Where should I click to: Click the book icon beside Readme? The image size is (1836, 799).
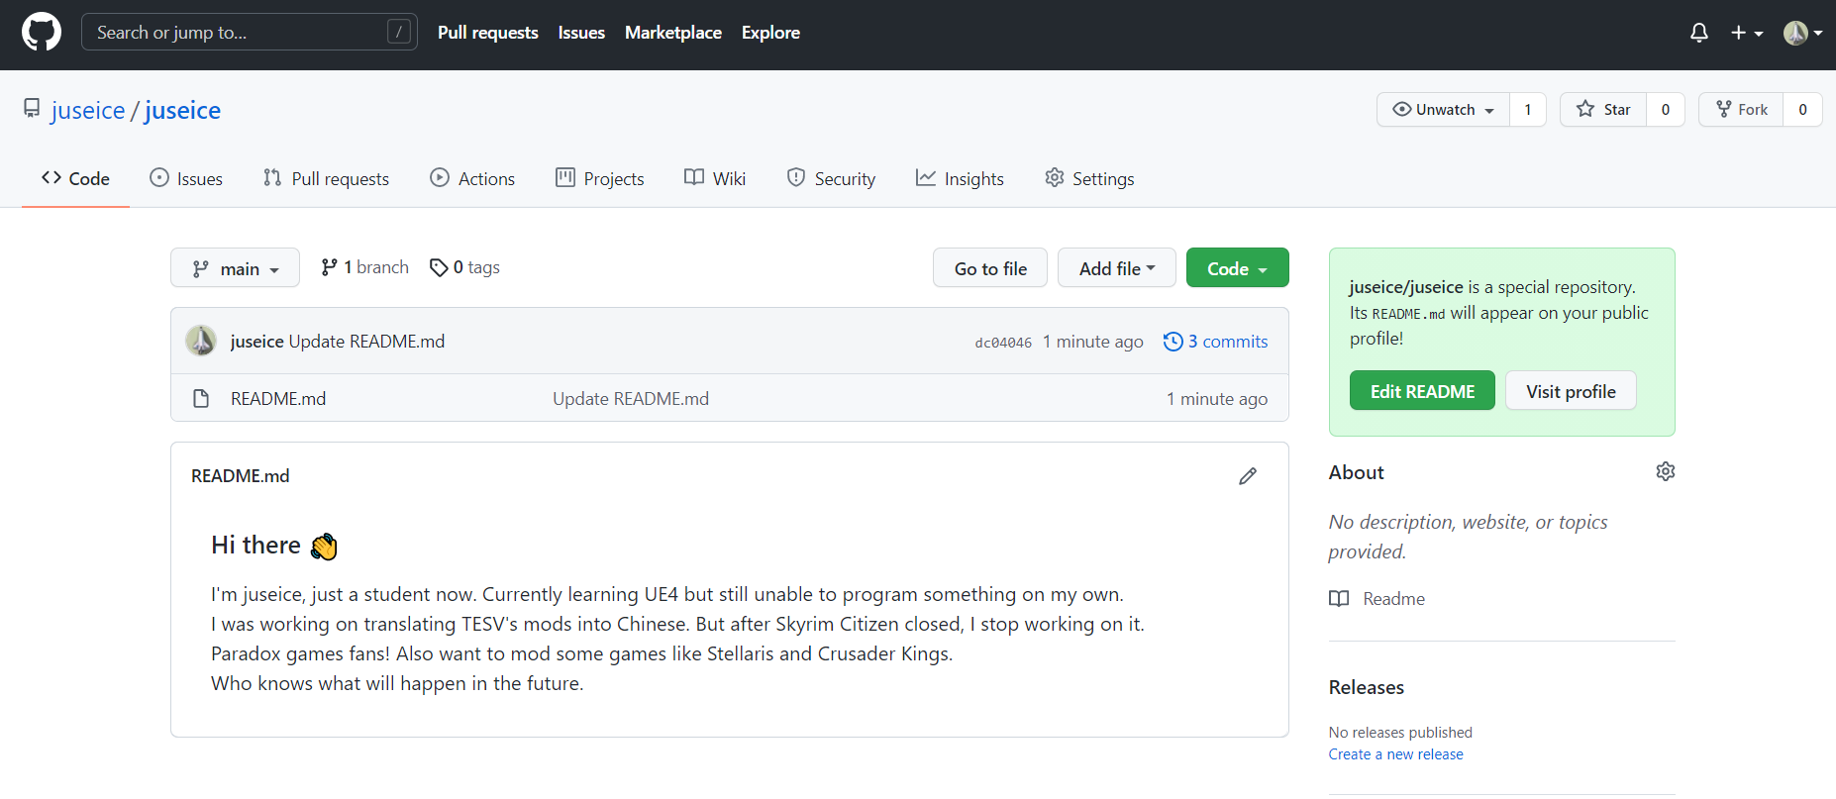[x=1339, y=599]
